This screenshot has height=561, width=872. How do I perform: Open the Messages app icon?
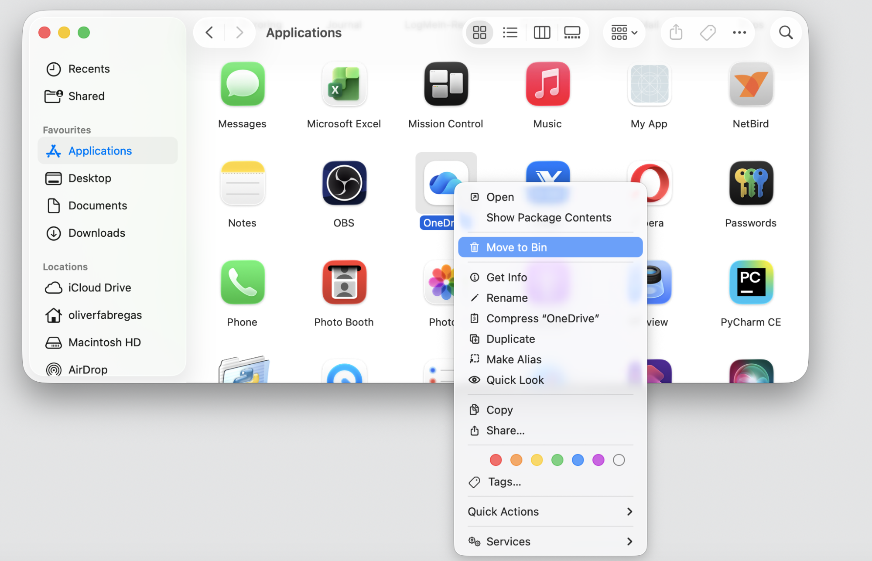coord(242,84)
